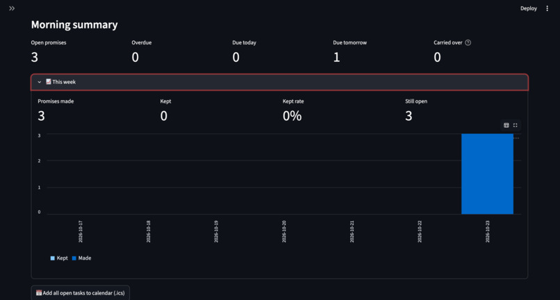The width and height of the screenshot is (560, 300).
Task: Collapse the This week expander
Action: pyautogui.click(x=279, y=82)
